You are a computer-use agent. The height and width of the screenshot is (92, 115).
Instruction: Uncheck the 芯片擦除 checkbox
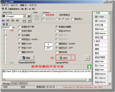(20, 35)
